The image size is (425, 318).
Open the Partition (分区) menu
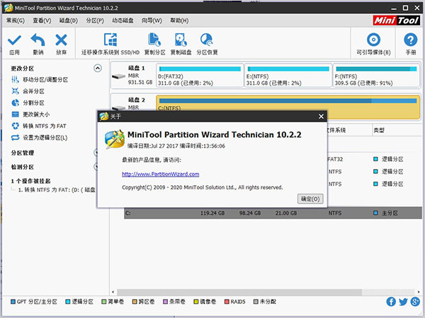tap(95, 20)
